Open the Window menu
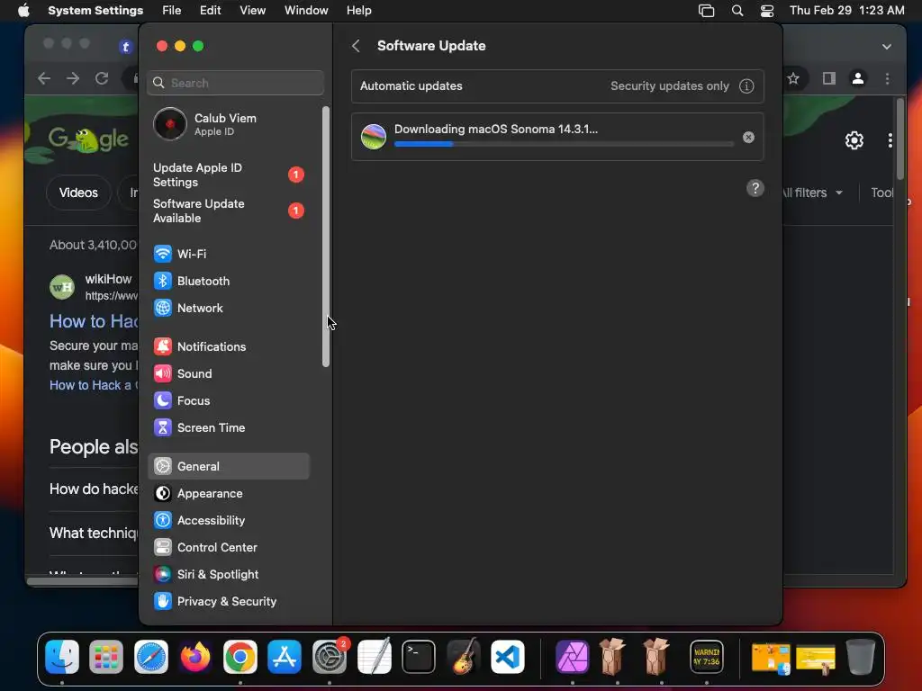This screenshot has height=691, width=922. 306,11
